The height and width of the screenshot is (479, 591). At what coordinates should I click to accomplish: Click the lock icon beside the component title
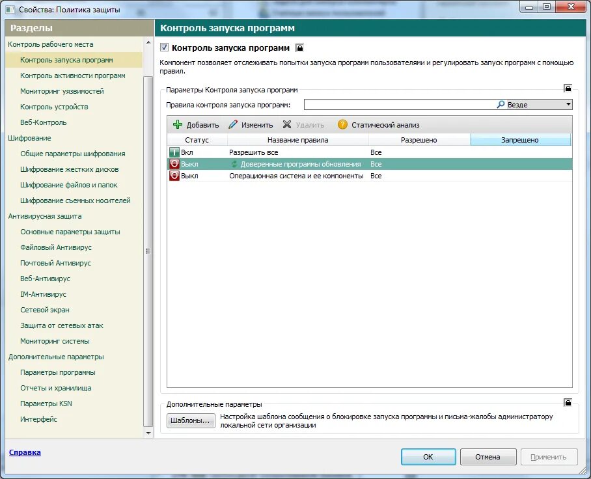[x=299, y=48]
